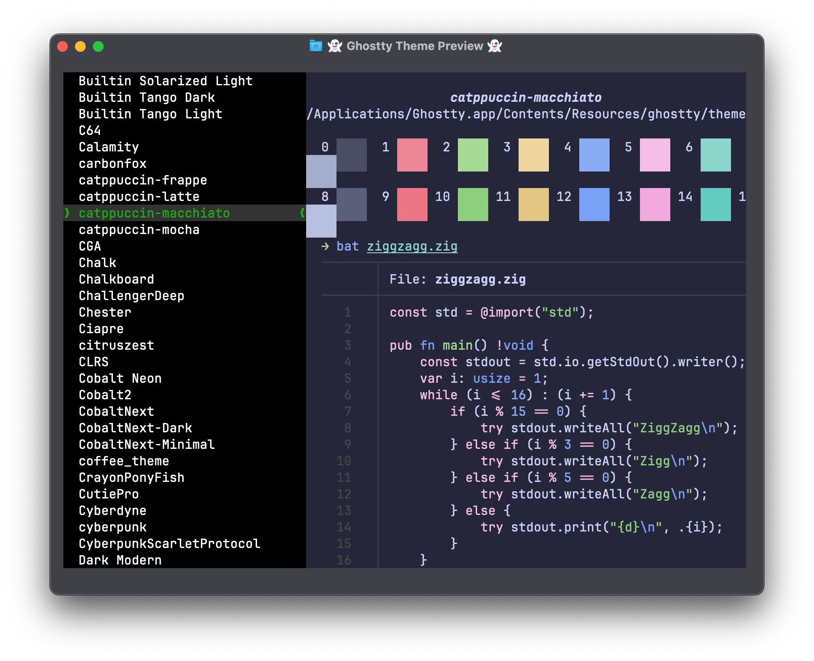The height and width of the screenshot is (661, 814).
Task: Click the while loop code line
Action: 526,395
